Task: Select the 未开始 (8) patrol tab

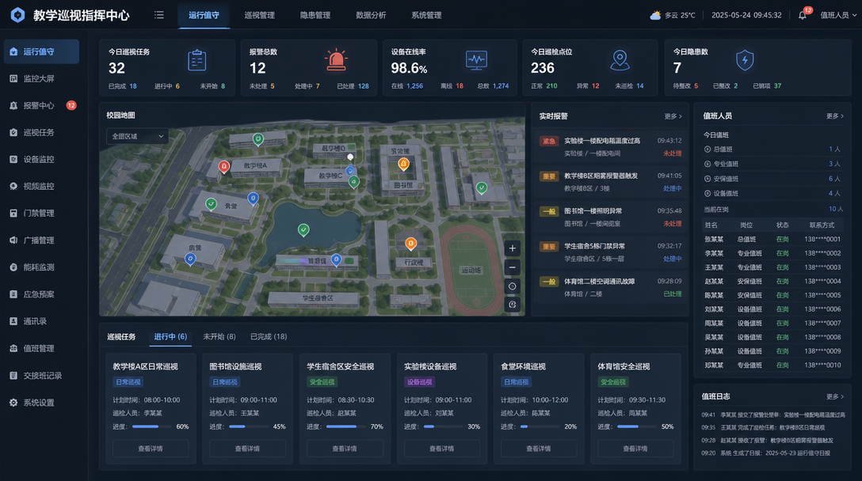Action: [219, 336]
